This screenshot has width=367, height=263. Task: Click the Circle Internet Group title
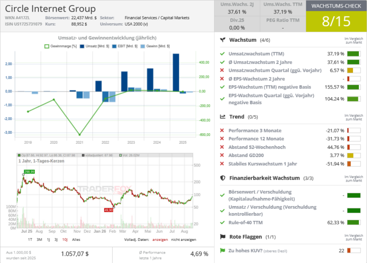(x=50, y=9)
